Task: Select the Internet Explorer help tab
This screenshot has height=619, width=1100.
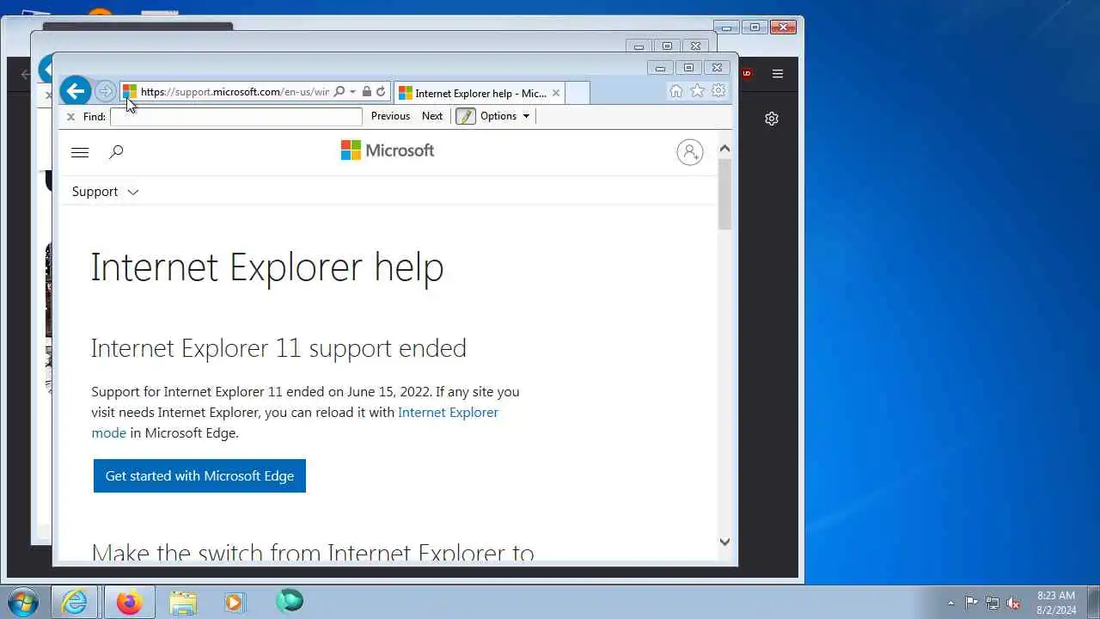Action: click(x=480, y=93)
